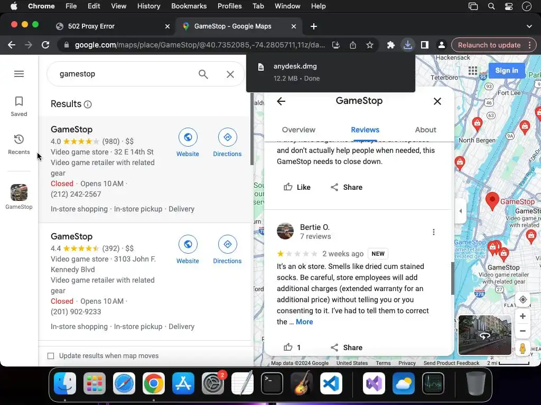The width and height of the screenshot is (541, 405).
Task: Get Directions to GameStop on John F. Kennedy Blvd
Action: point(227,249)
